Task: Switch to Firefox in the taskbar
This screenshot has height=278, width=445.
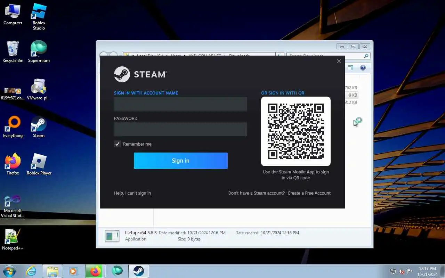Action: (96, 271)
